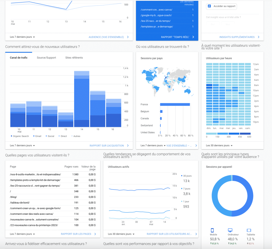
Task: Click the Direct legend color dot
Action: [59, 136]
